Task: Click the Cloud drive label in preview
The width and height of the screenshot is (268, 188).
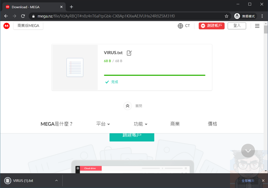Action: click(x=90, y=168)
